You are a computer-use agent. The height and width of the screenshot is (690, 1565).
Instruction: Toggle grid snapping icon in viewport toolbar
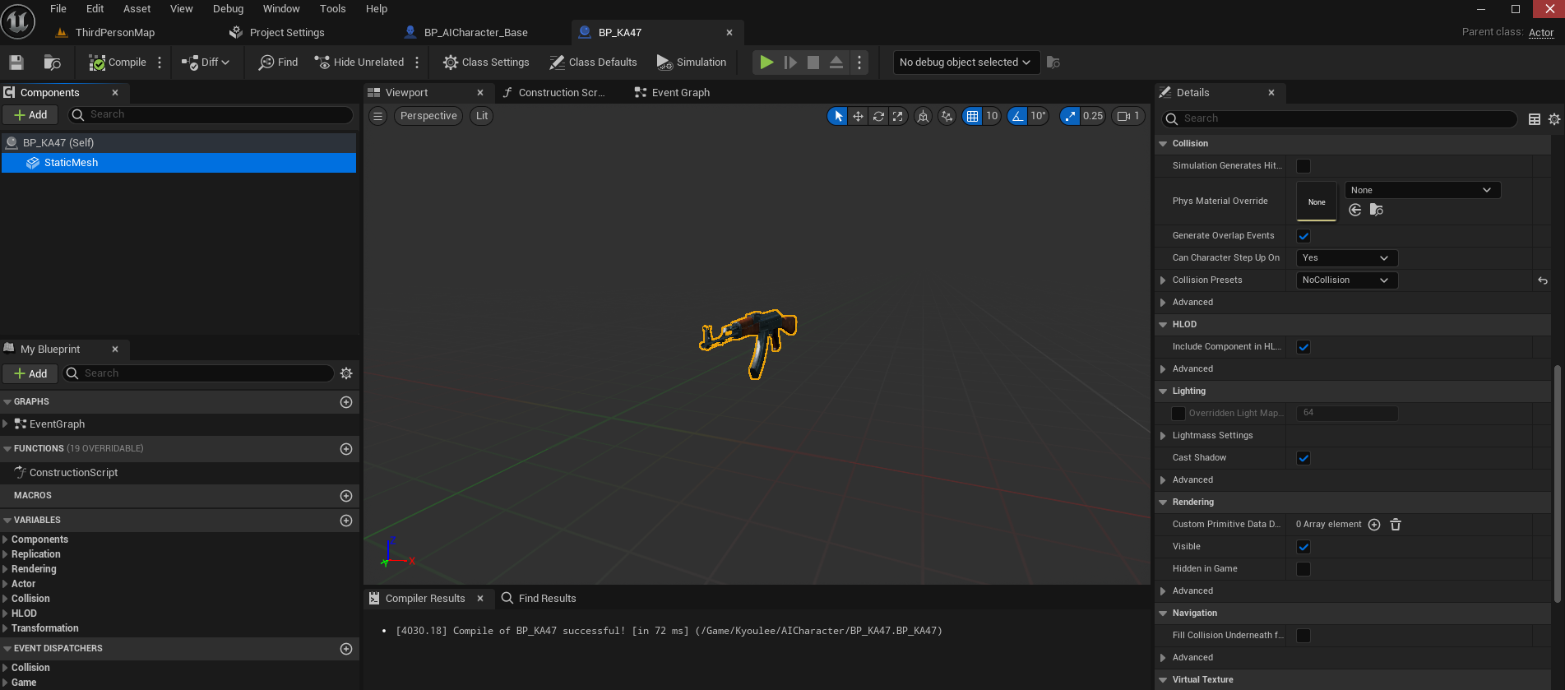[x=973, y=116]
